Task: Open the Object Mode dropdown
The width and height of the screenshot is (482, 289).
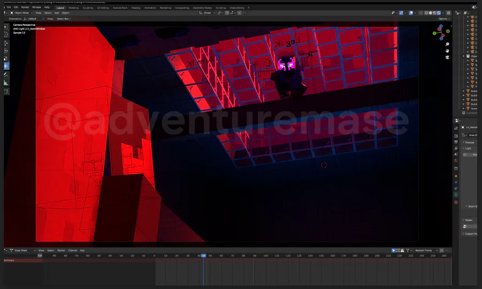Action: (21, 13)
